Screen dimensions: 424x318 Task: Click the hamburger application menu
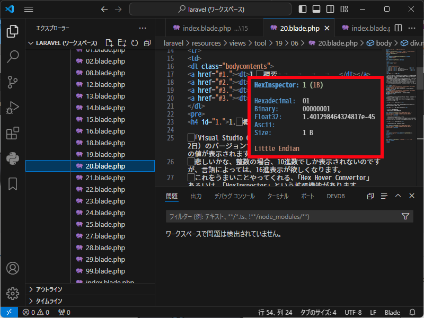29,9
